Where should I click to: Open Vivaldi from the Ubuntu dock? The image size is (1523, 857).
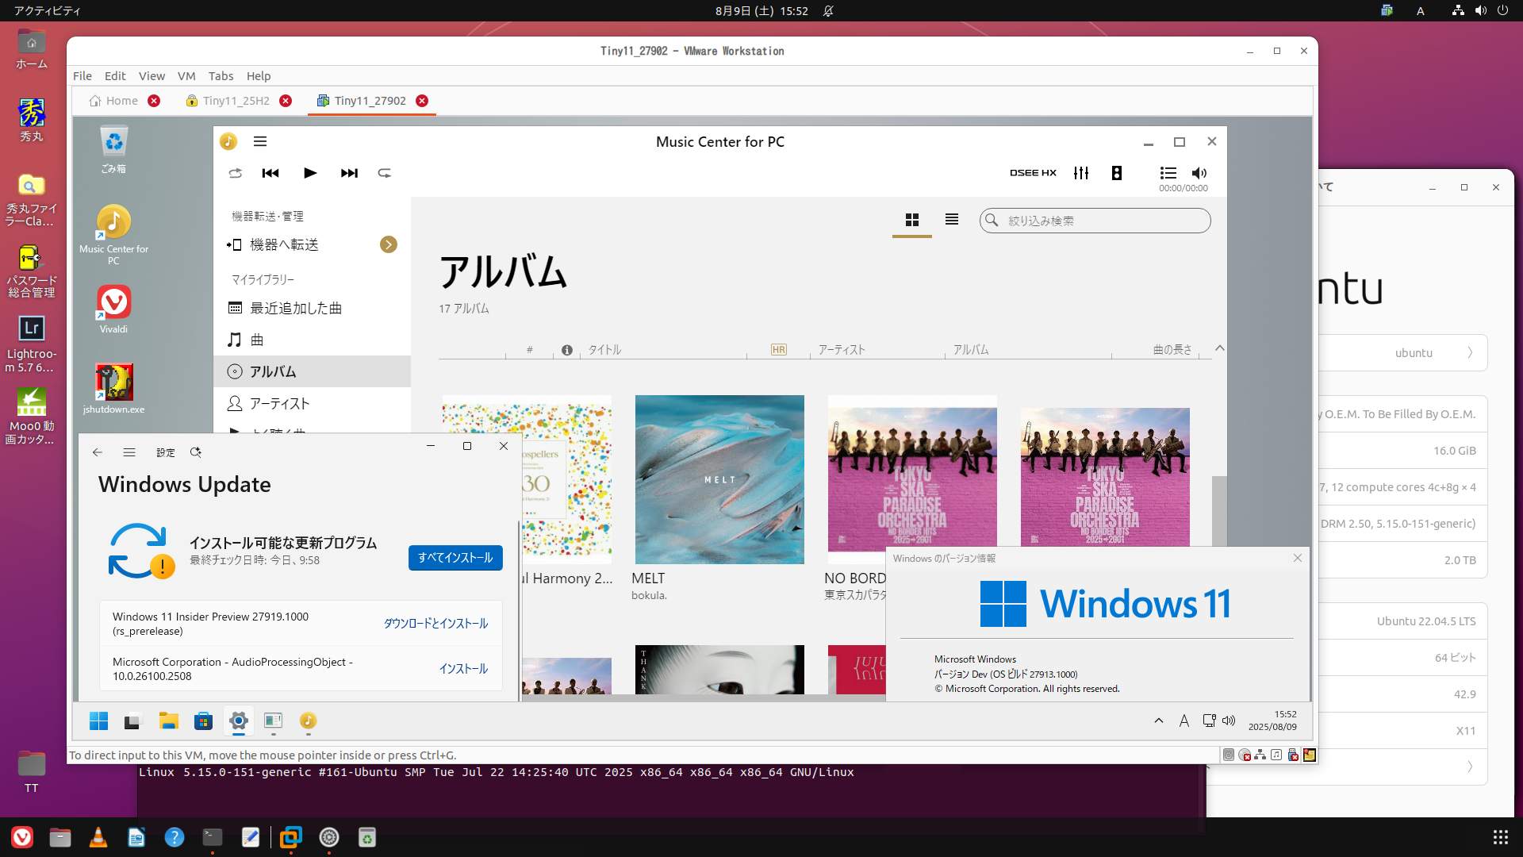click(x=22, y=837)
